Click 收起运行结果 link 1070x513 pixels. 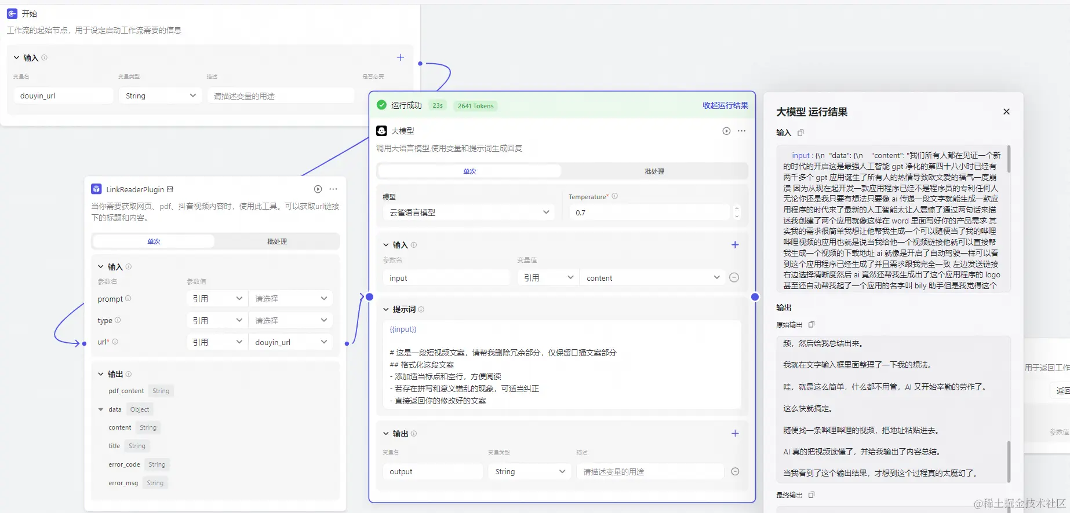pyautogui.click(x=725, y=105)
